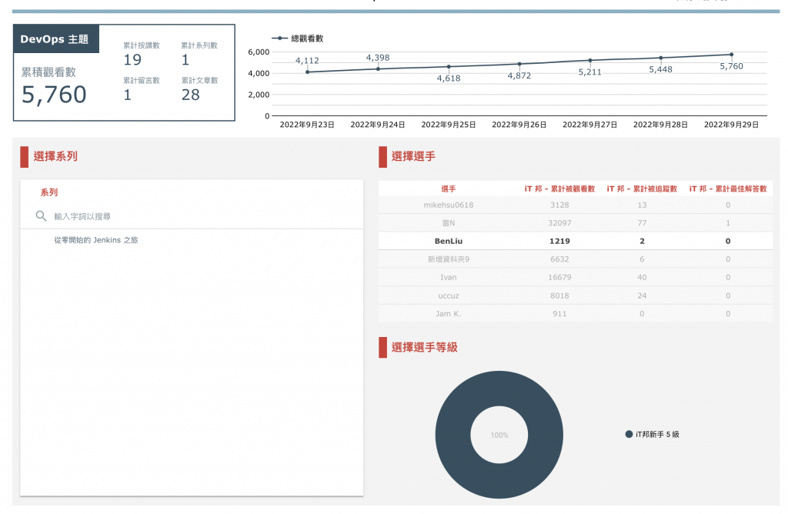Select 從零開始的 Jenkins 之旅 series
The width and height of the screenshot is (788, 514).
coord(96,240)
